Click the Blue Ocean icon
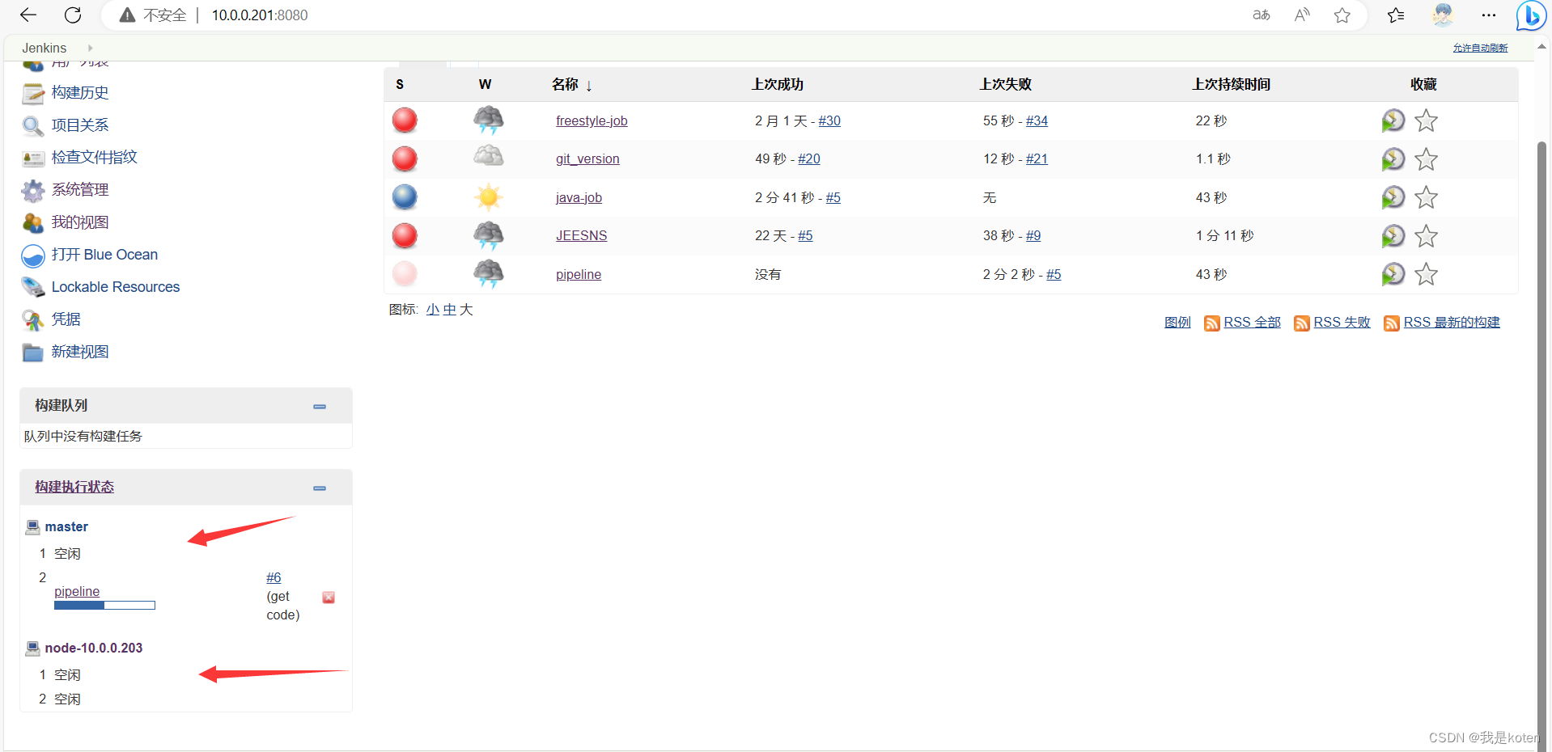The height and width of the screenshot is (752, 1552). [33, 256]
